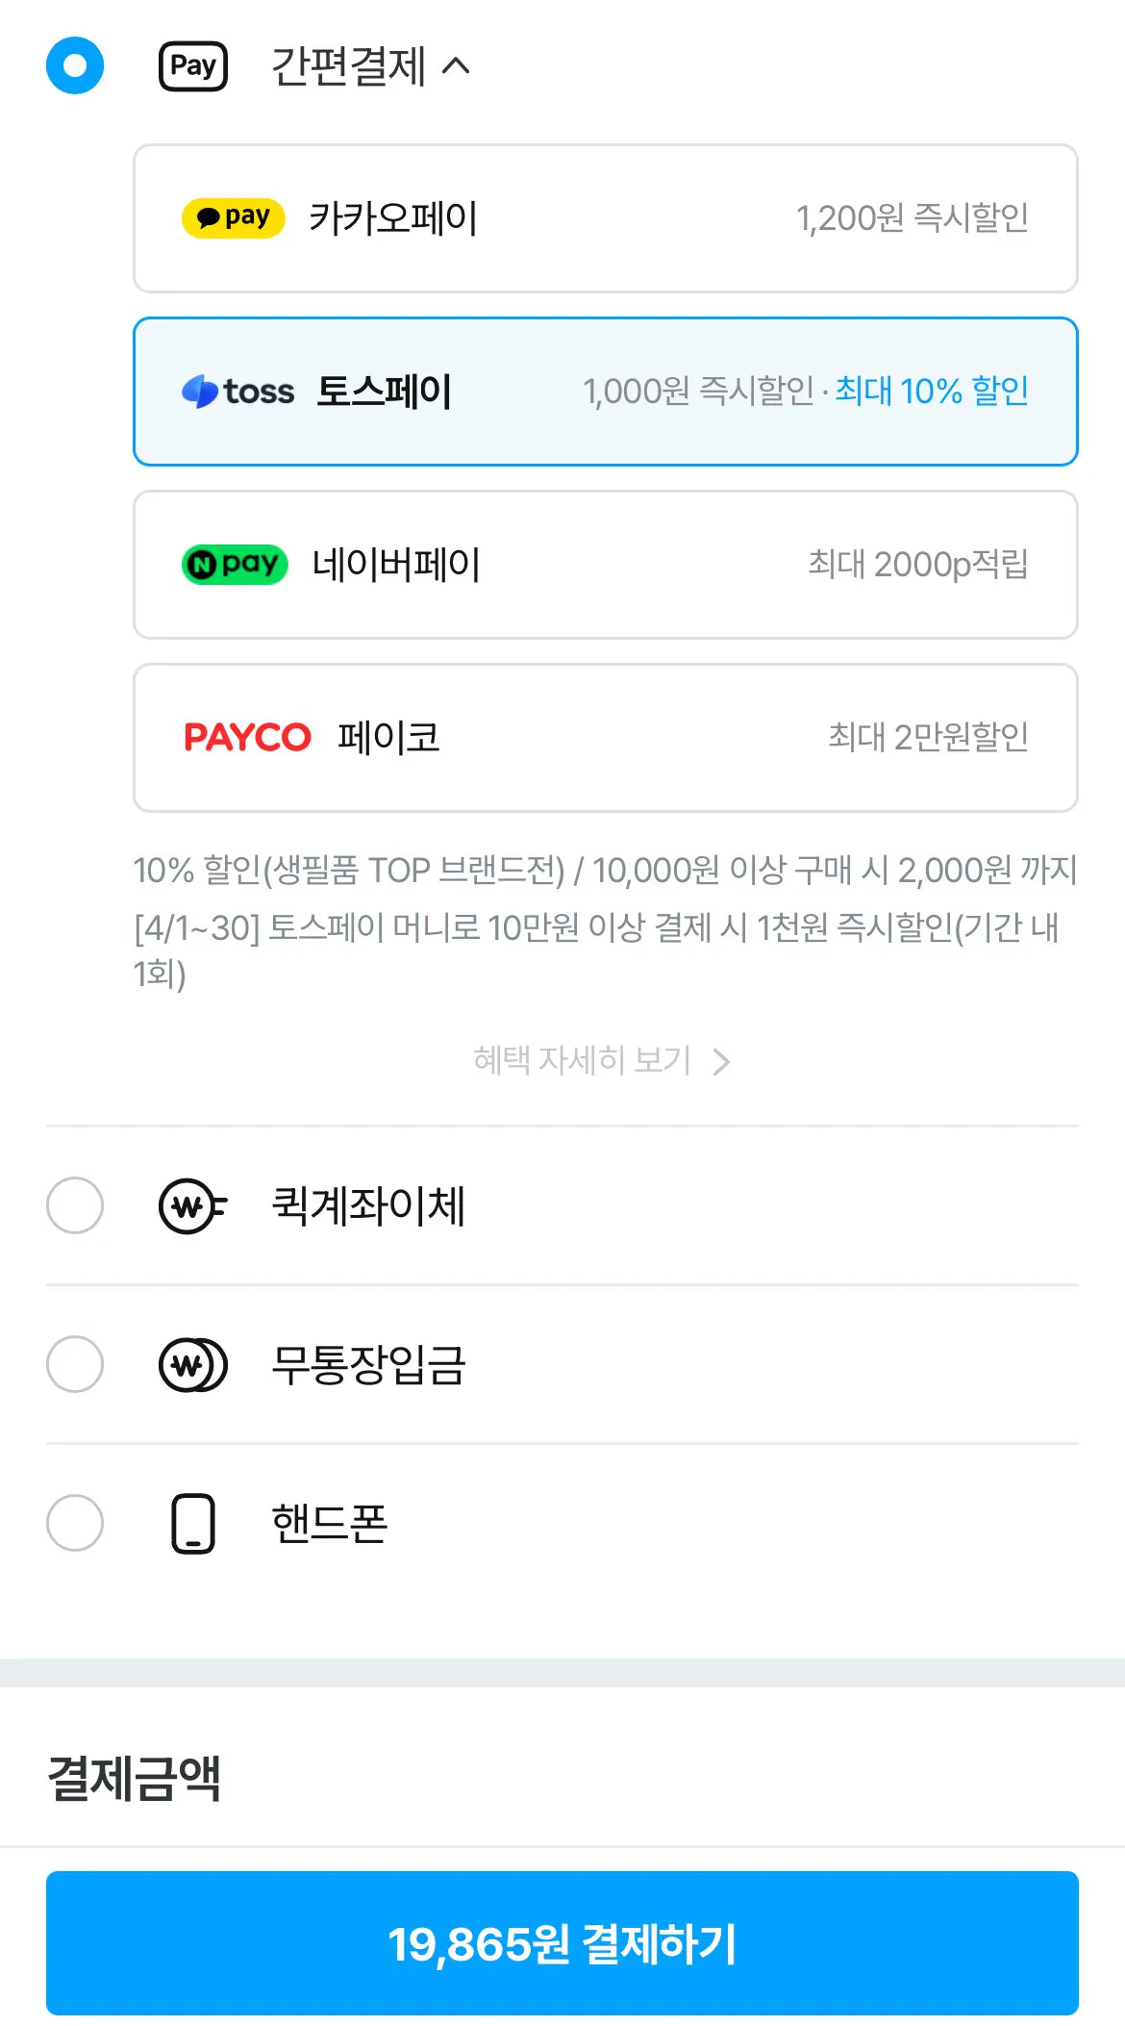Click the Pay badge beside 간편결제
This screenshot has height=2026, width=1125.
(191, 65)
